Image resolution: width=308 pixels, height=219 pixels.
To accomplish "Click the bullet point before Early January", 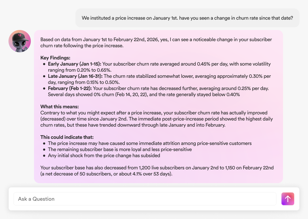I will pos(44,64).
